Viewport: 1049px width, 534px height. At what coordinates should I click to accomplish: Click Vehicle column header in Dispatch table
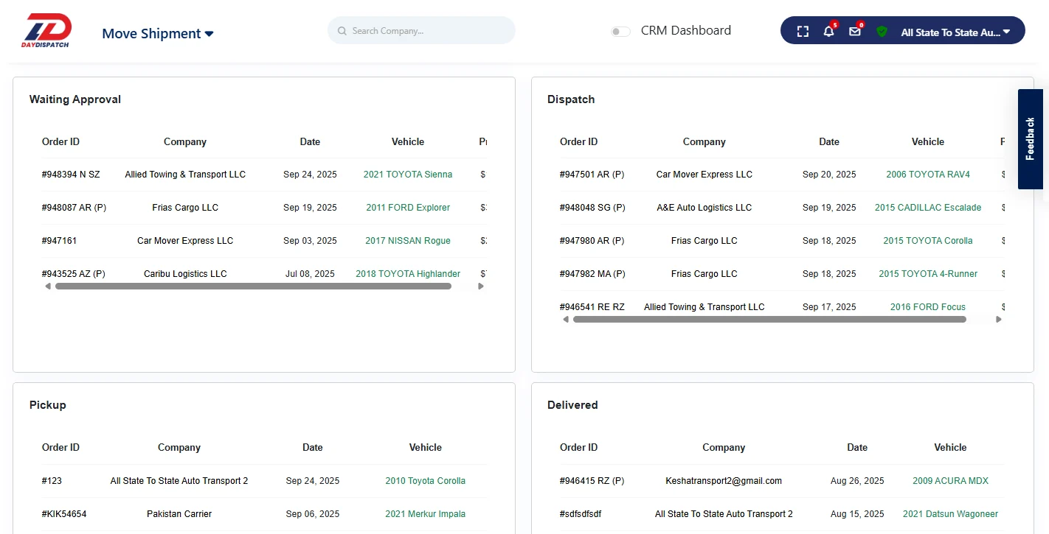click(928, 141)
